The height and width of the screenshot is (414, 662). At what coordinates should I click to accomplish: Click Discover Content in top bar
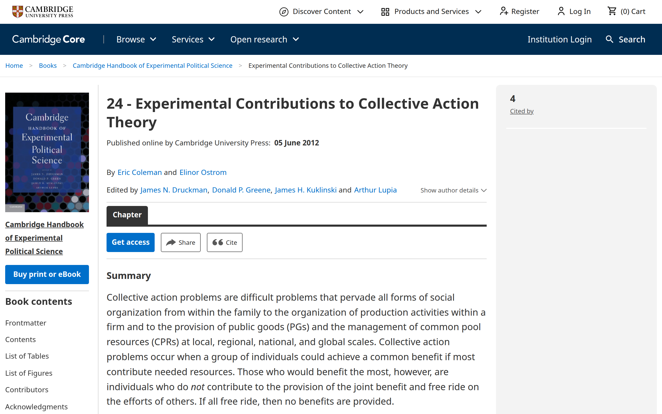coord(322,11)
